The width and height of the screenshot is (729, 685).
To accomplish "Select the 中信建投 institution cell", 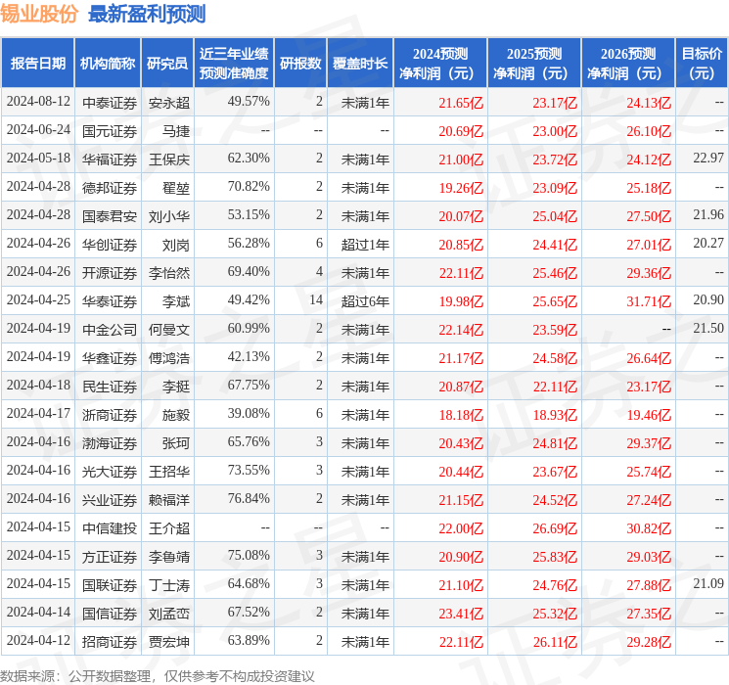I will [x=110, y=528].
